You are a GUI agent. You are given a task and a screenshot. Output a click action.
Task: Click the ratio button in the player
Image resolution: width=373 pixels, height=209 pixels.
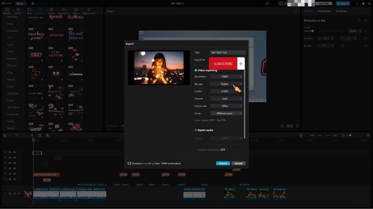[x=290, y=126]
